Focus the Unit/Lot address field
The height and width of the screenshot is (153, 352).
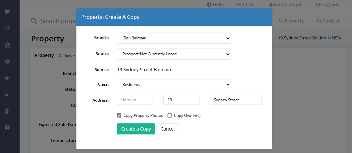point(135,100)
